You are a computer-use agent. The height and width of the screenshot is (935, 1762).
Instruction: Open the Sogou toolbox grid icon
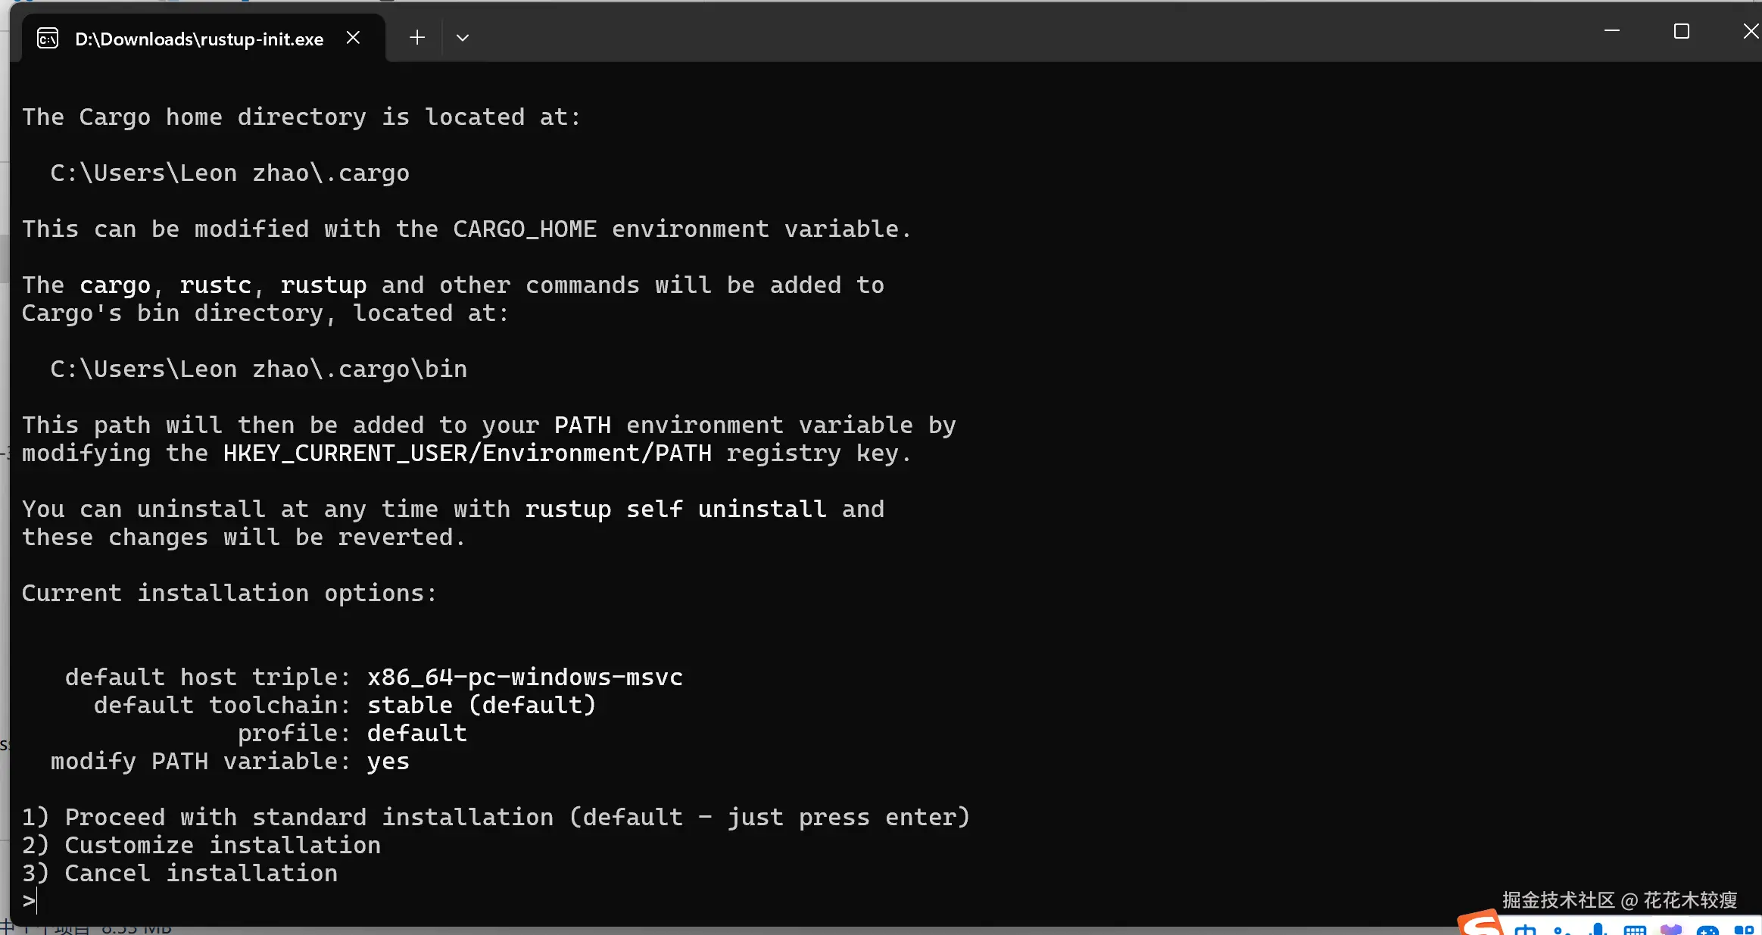[1745, 930]
